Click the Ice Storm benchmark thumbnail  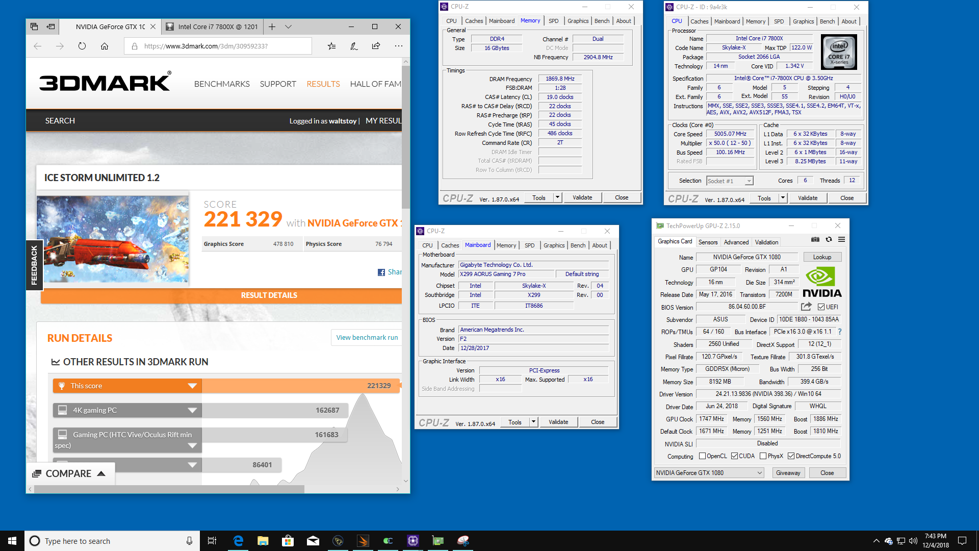pyautogui.click(x=113, y=239)
